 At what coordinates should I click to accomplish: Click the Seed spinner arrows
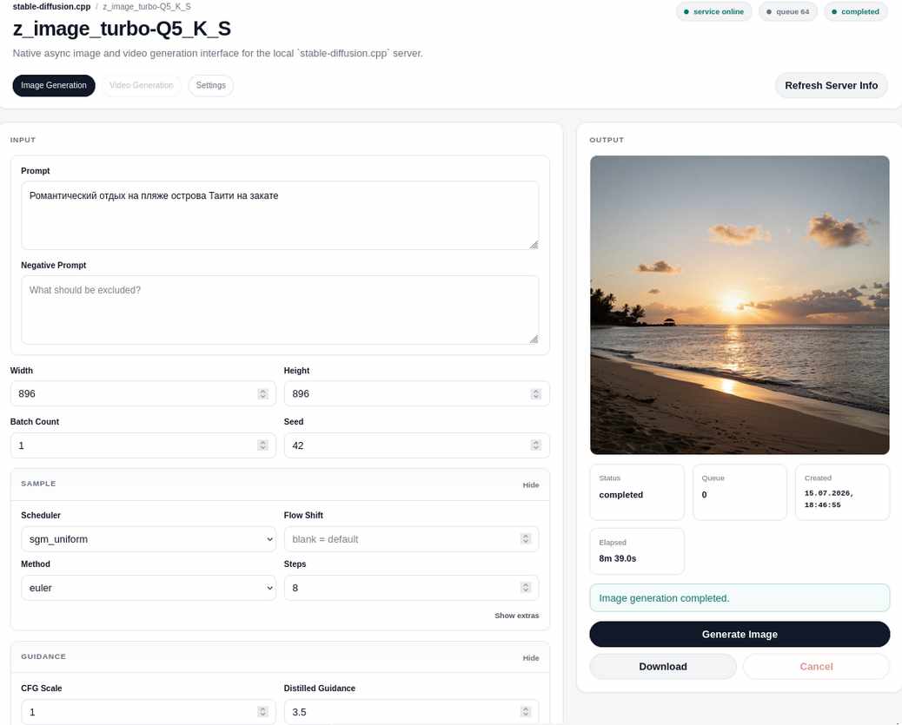[535, 445]
